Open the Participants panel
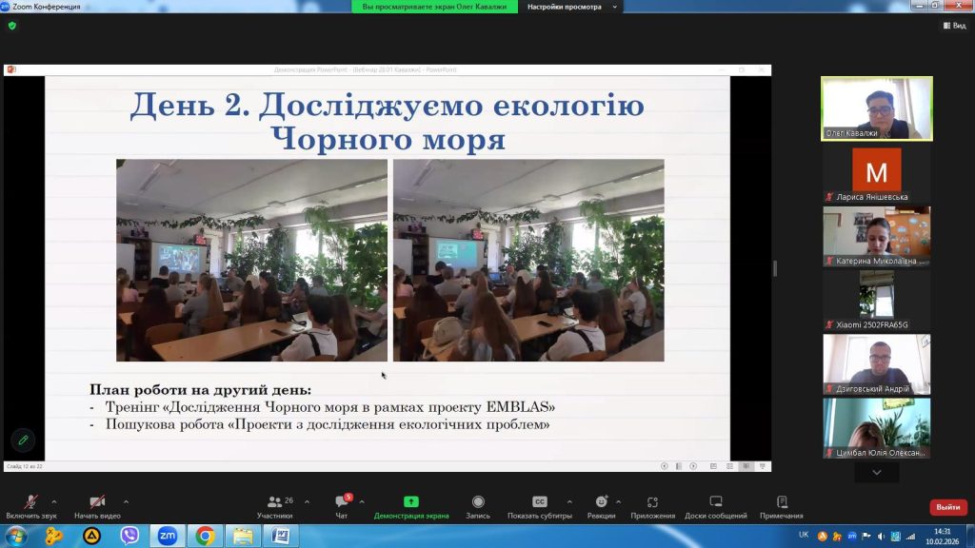 (x=274, y=506)
